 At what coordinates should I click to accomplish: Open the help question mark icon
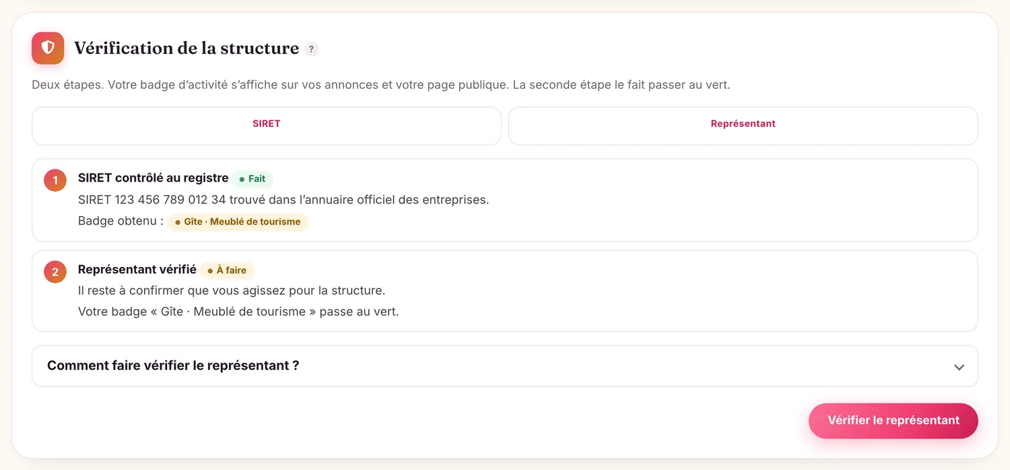coord(311,49)
